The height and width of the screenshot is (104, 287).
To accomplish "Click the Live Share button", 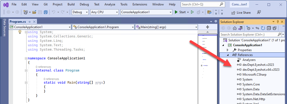I will [241, 12].
